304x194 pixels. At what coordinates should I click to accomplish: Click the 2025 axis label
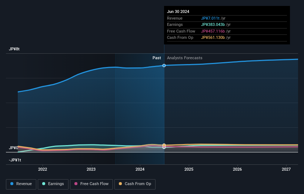click(x=189, y=169)
